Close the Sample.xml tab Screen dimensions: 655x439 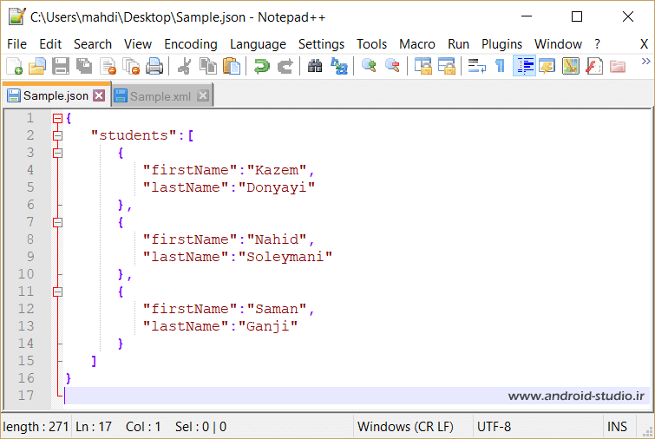click(203, 95)
